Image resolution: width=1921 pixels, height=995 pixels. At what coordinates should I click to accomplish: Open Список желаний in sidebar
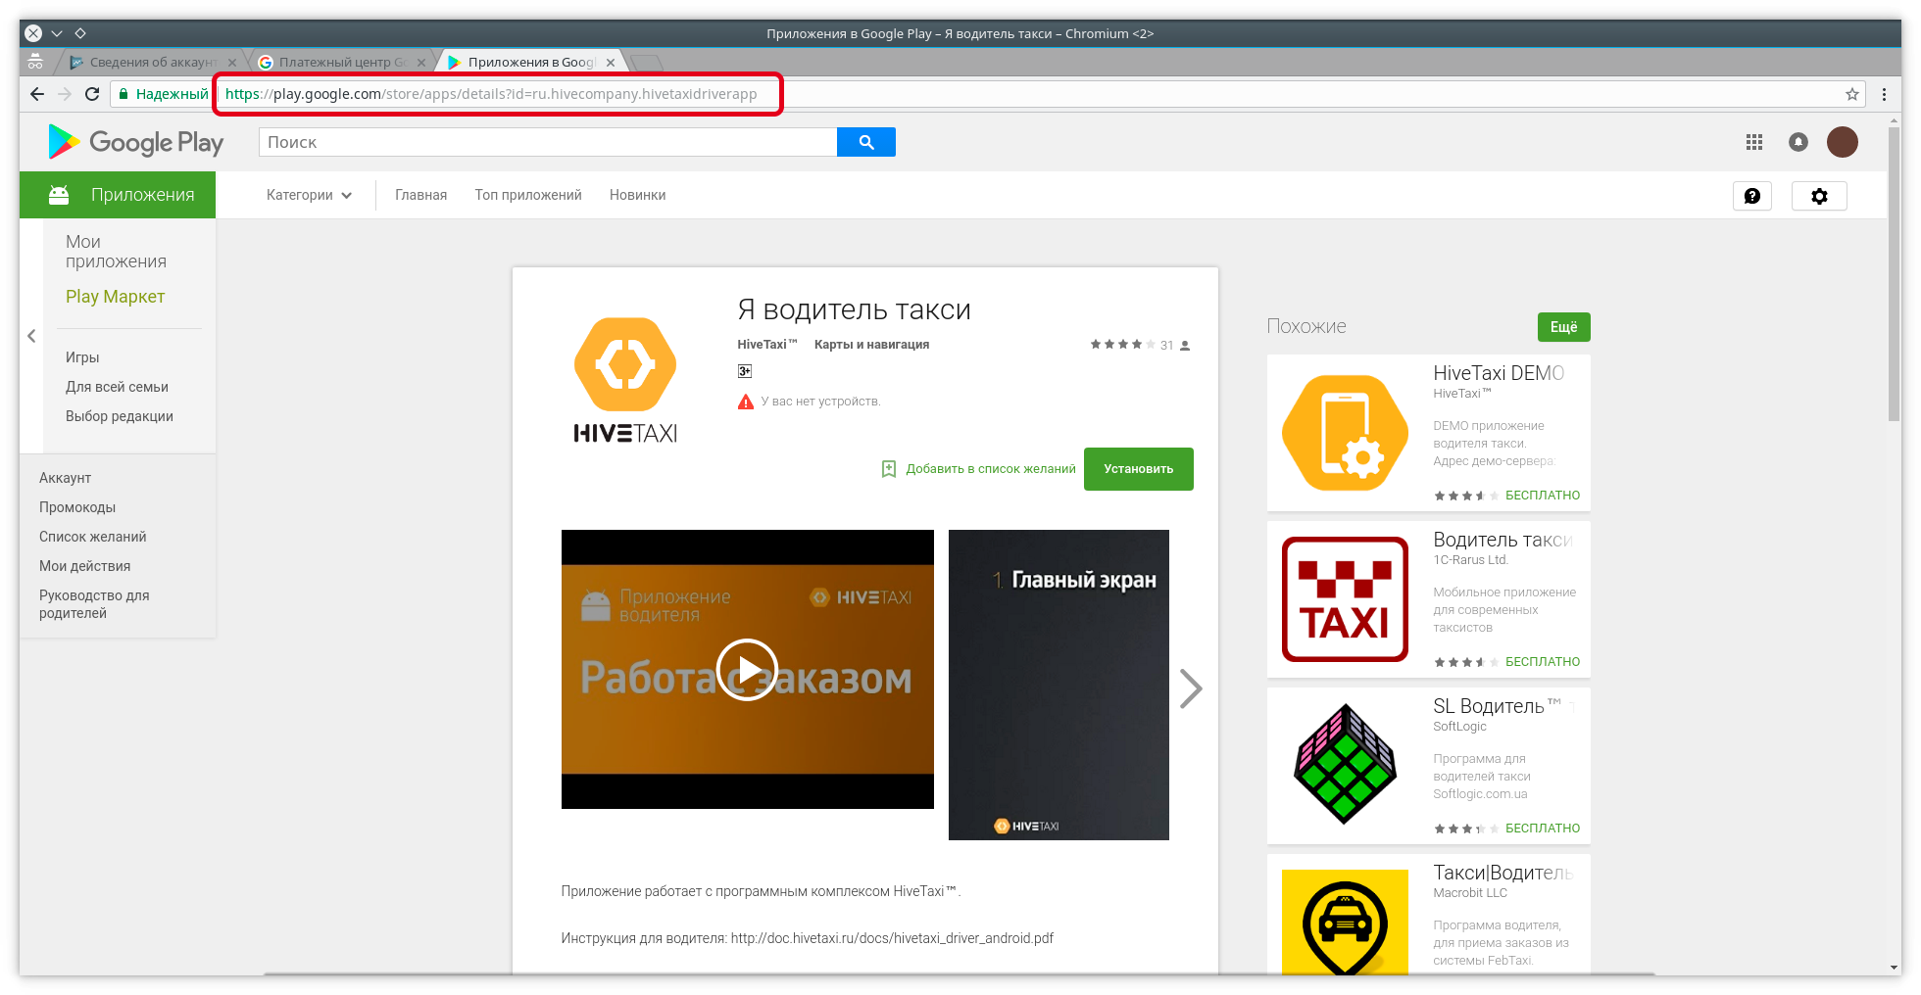pos(93,537)
